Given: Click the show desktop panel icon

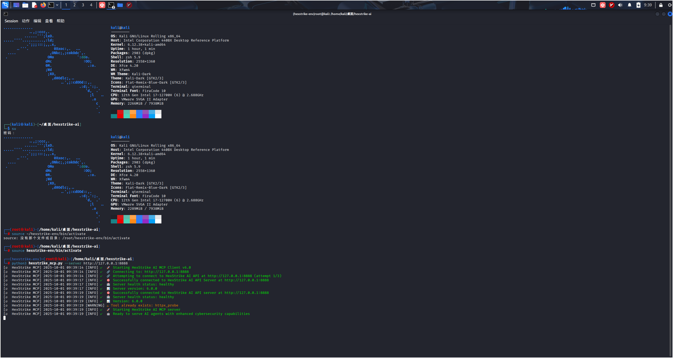Looking at the screenshot, I should tap(16, 5).
